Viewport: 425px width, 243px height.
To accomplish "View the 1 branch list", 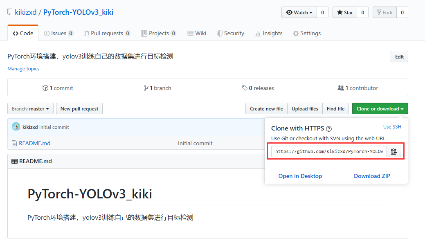I will (157, 88).
